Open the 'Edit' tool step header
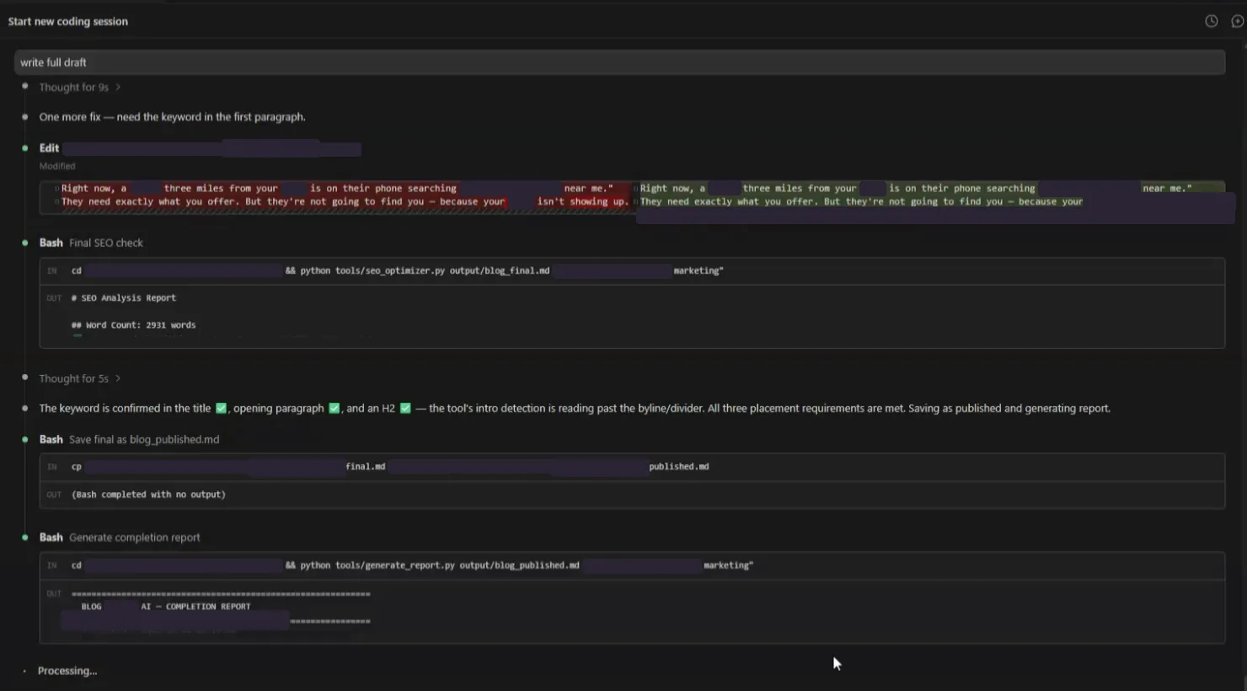 49,148
